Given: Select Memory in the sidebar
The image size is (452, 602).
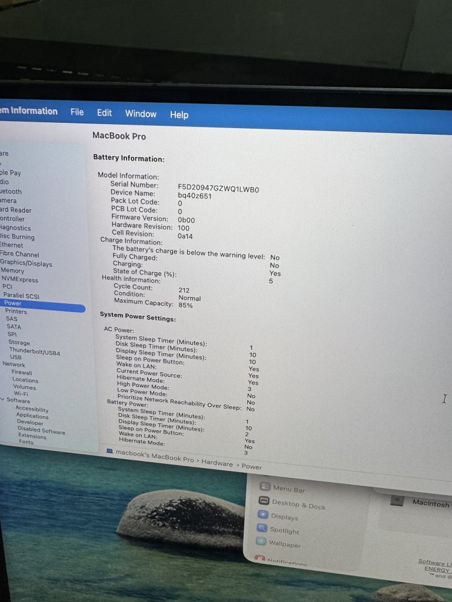Looking at the screenshot, I should [x=12, y=270].
